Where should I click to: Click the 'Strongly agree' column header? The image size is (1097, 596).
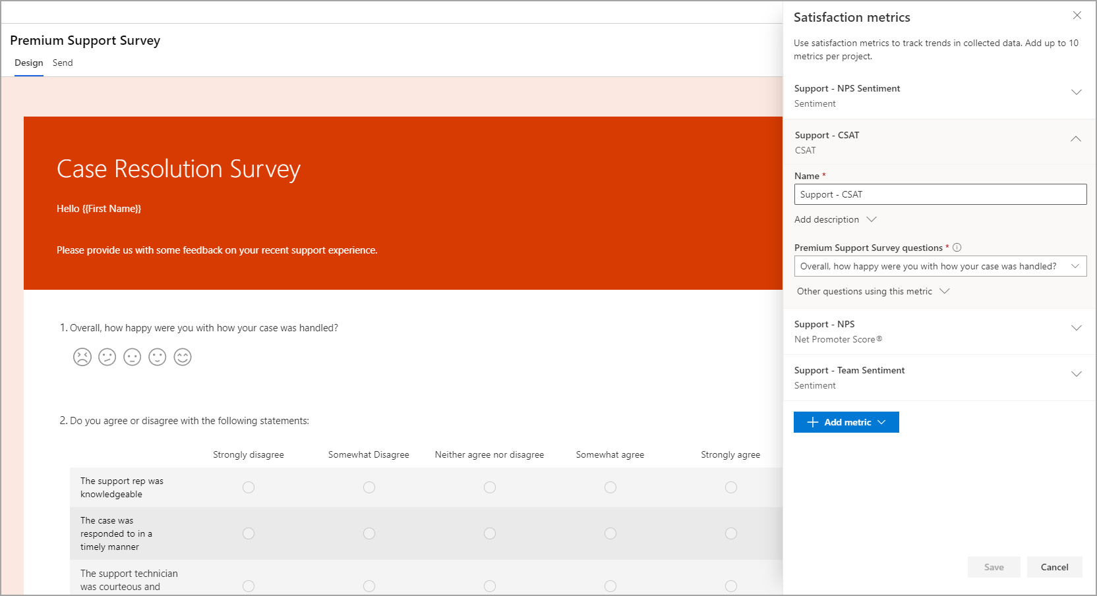(730, 454)
